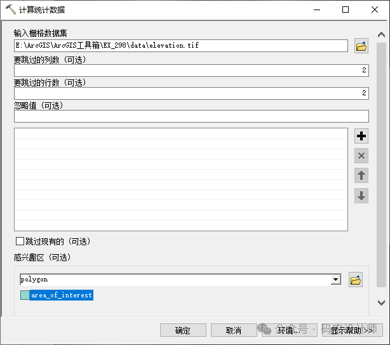
Task: Click the hammer tool icon in title bar
Action: (10, 10)
